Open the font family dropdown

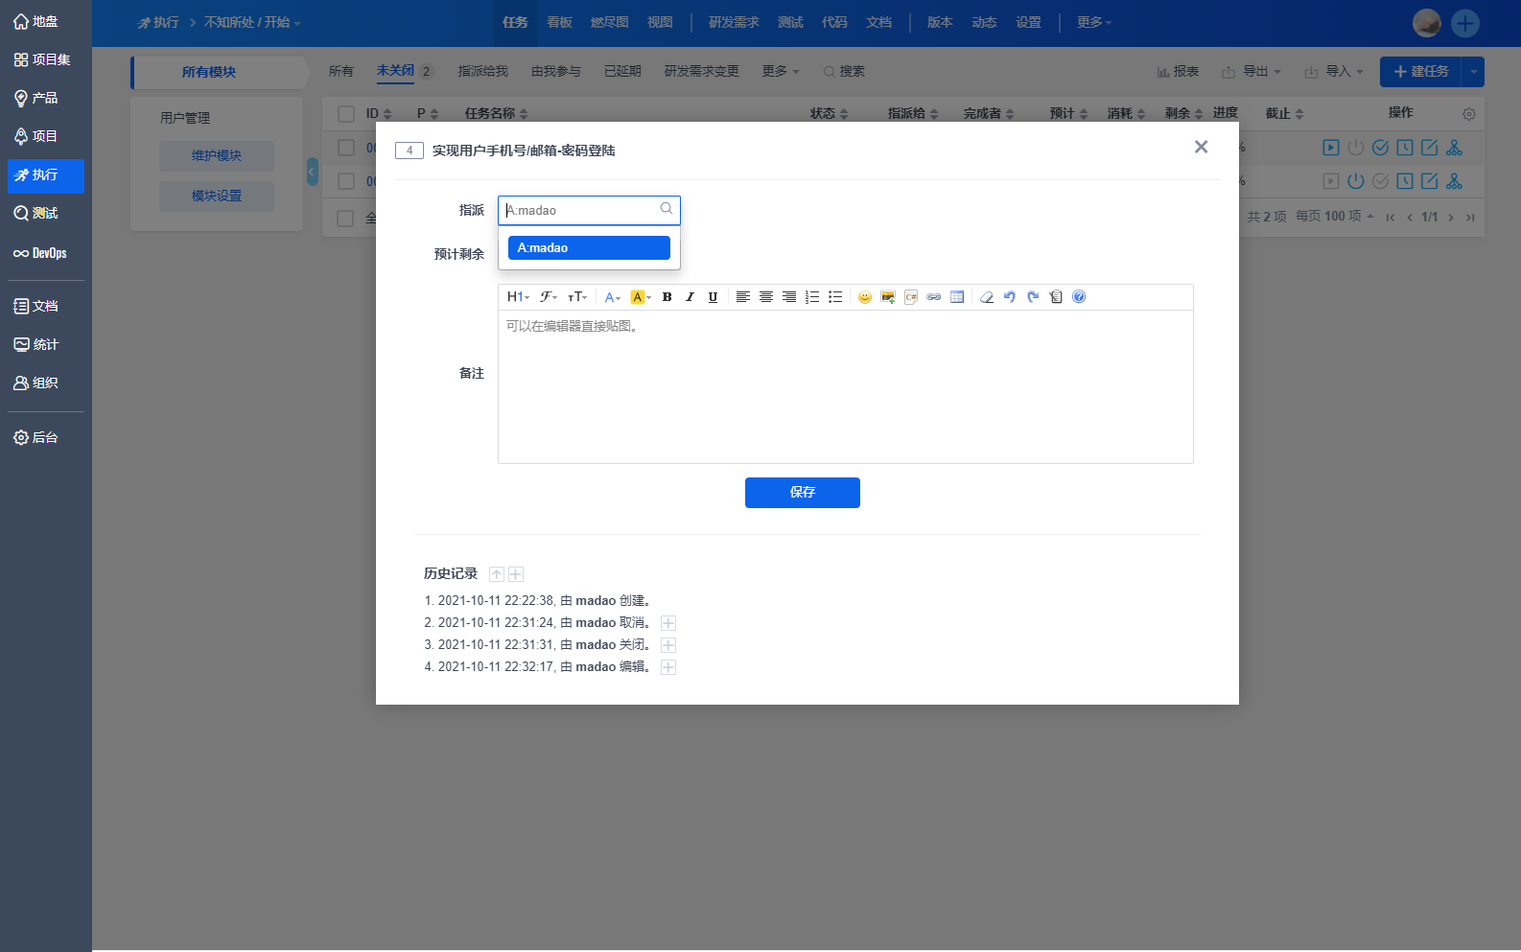coord(549,297)
